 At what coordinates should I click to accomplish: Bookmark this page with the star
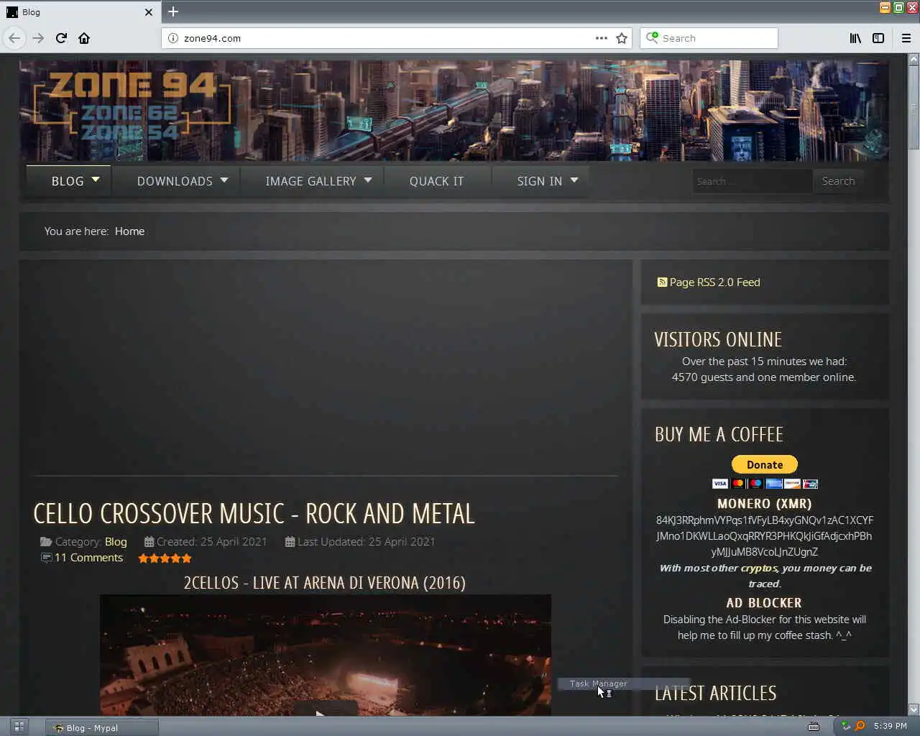click(x=622, y=38)
